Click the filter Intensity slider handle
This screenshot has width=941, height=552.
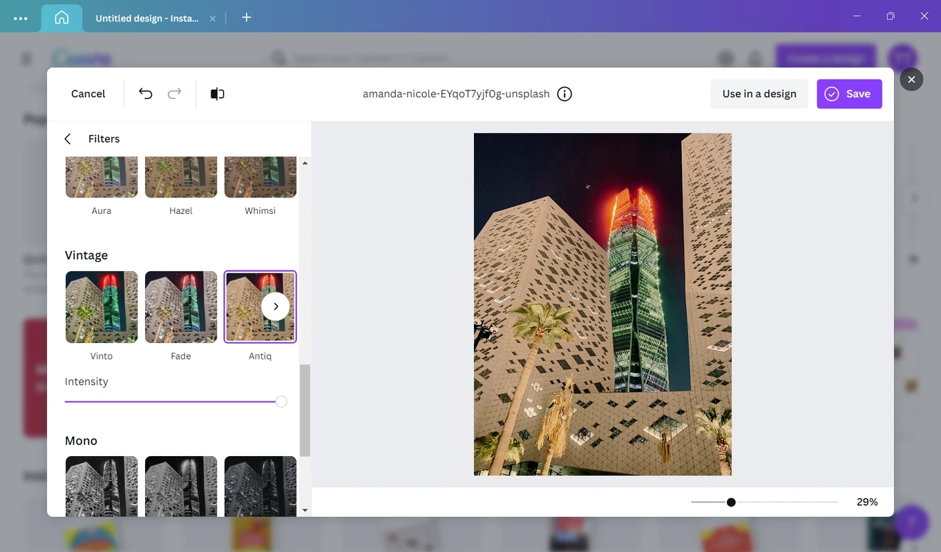coord(281,402)
